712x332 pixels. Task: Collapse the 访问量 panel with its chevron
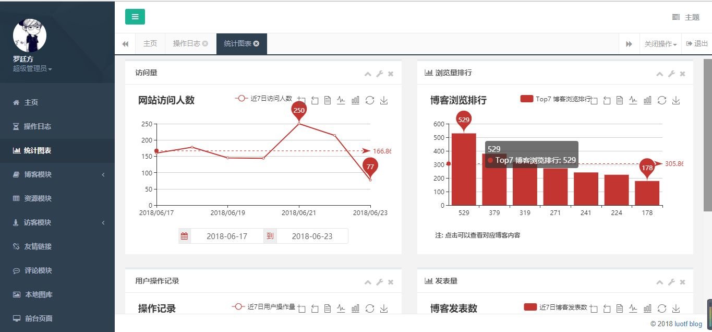click(368, 74)
